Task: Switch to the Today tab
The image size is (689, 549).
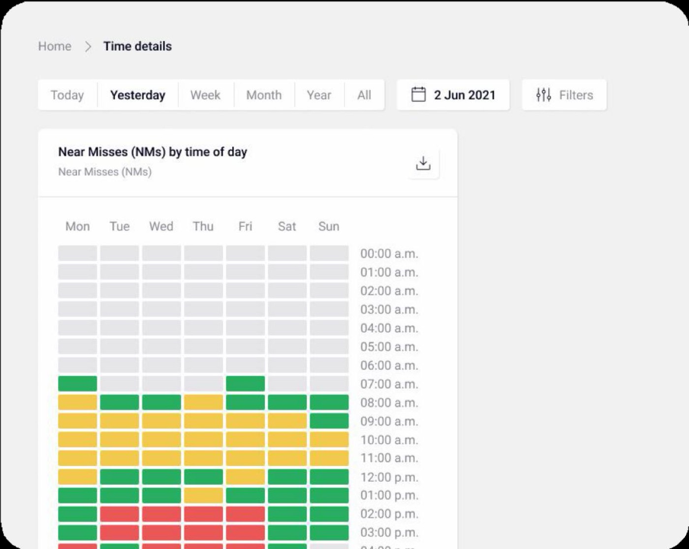Action: point(67,95)
